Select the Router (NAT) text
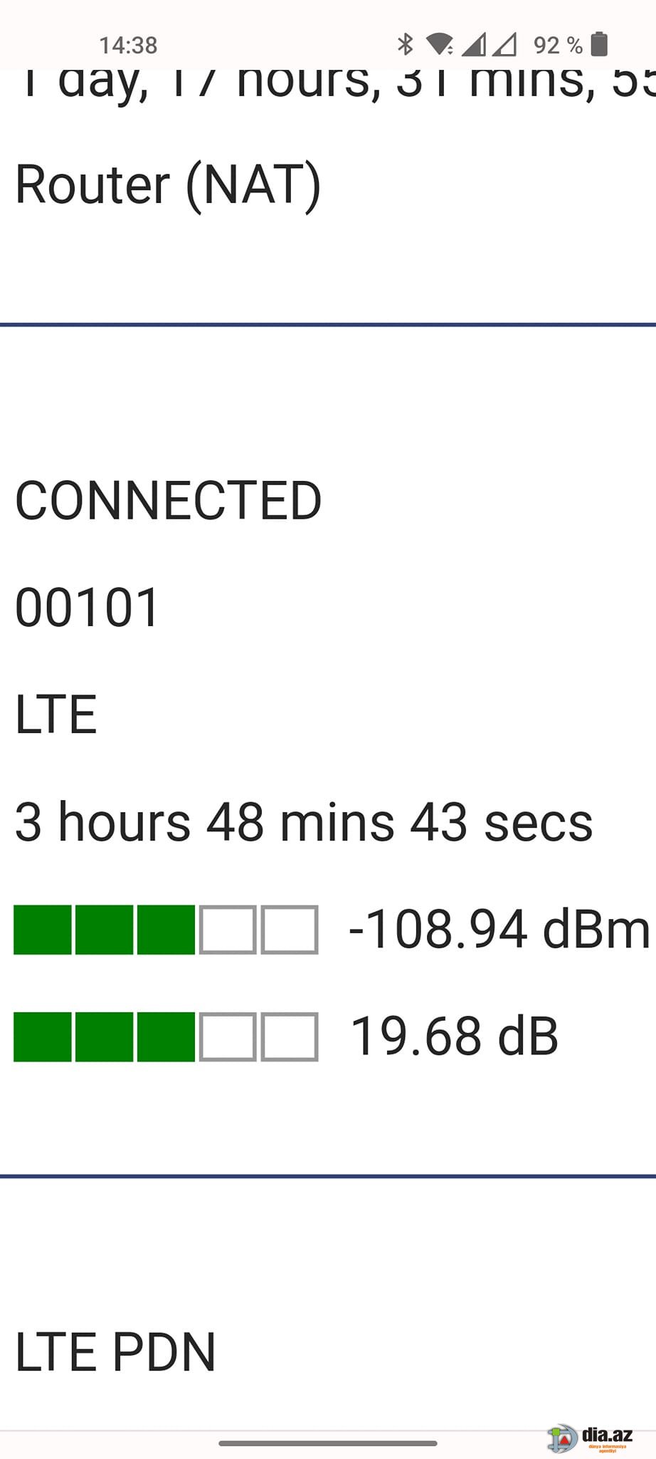Image resolution: width=656 pixels, height=1459 pixels. pyautogui.click(x=168, y=185)
